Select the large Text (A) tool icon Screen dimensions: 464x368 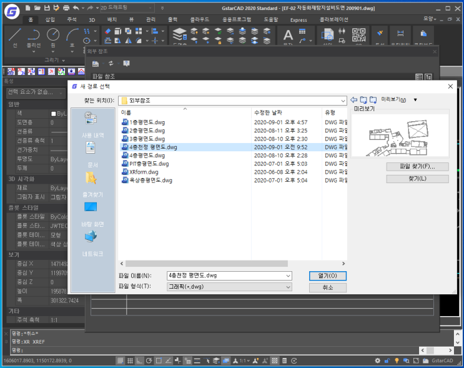(288, 36)
